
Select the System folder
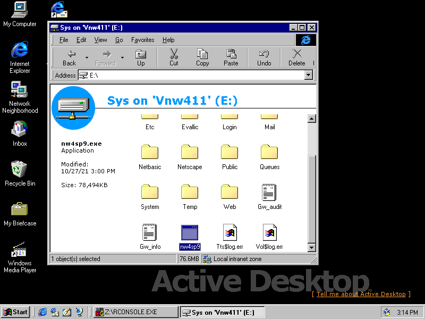(150, 197)
